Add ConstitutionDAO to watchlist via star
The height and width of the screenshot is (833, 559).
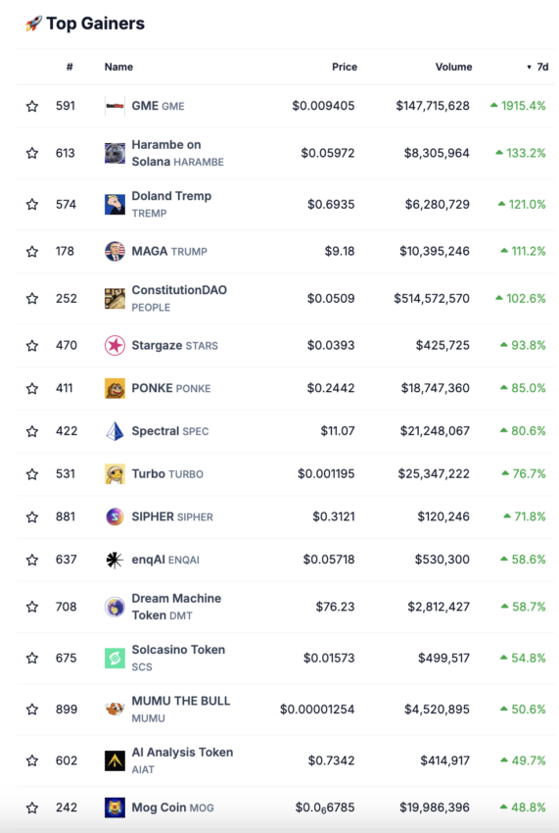point(32,299)
